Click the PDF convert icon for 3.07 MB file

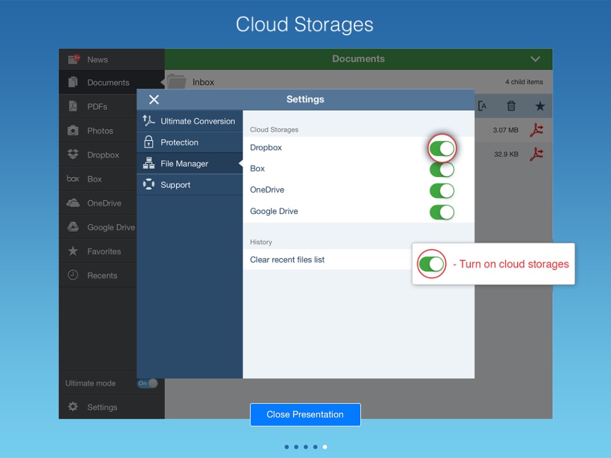tap(537, 130)
